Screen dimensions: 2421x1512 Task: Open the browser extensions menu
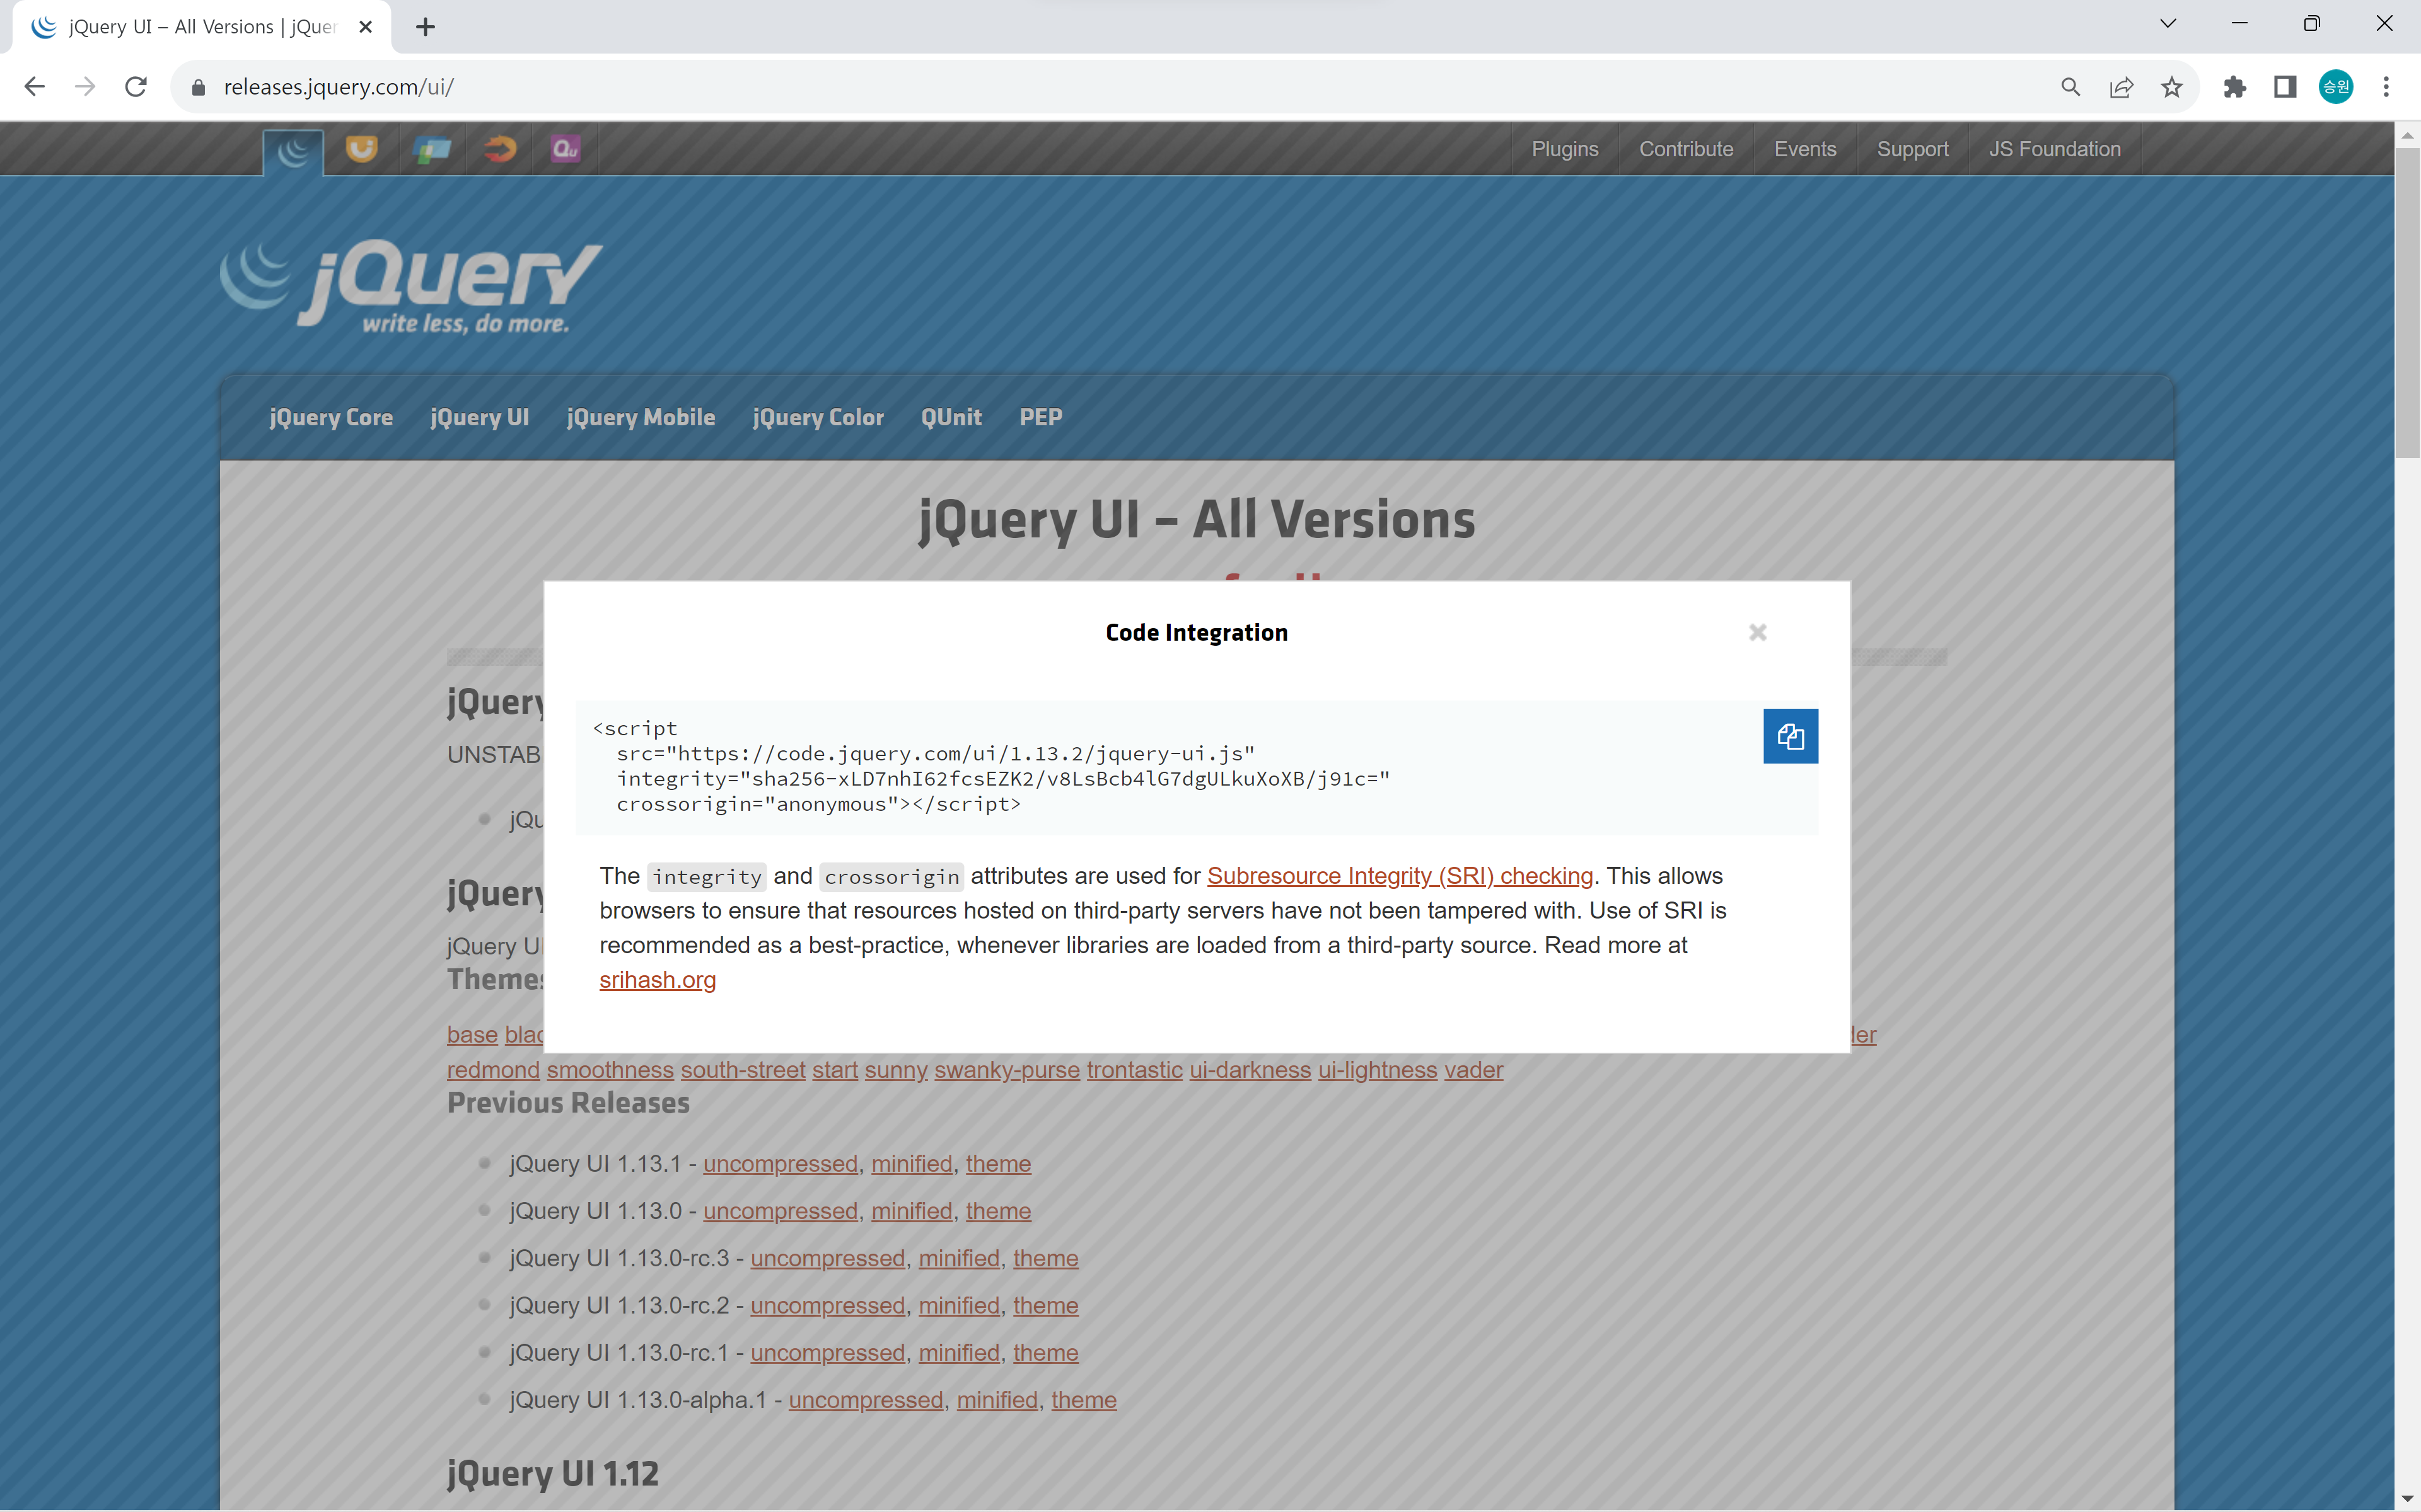point(2234,87)
